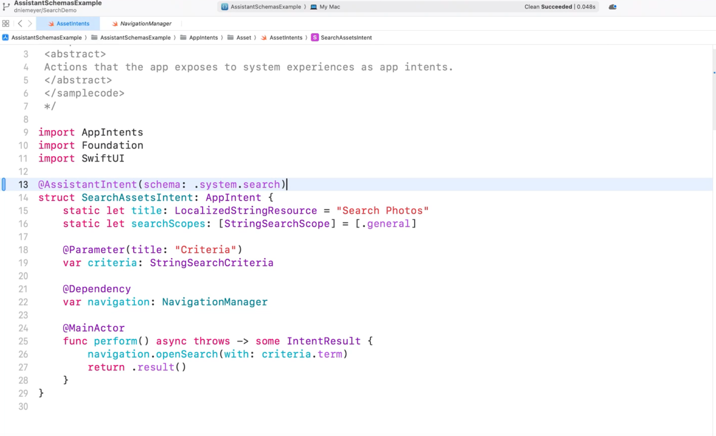Open the Asset folder breadcrumb
Viewport: 716px width, 436px height.
click(x=239, y=38)
